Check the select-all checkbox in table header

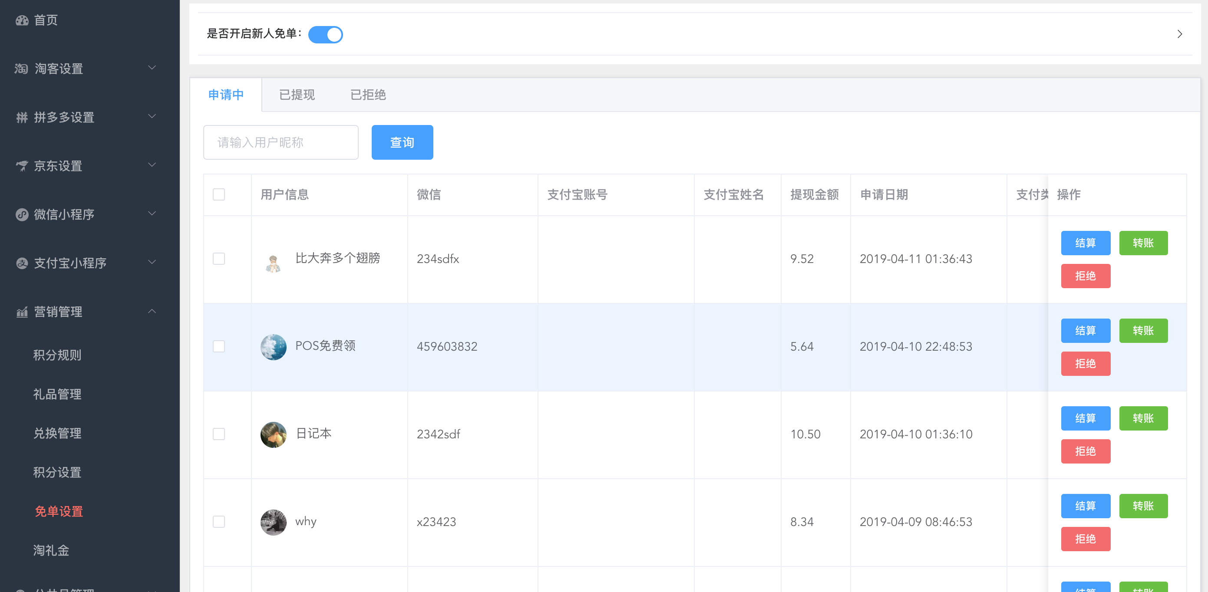[x=219, y=194]
